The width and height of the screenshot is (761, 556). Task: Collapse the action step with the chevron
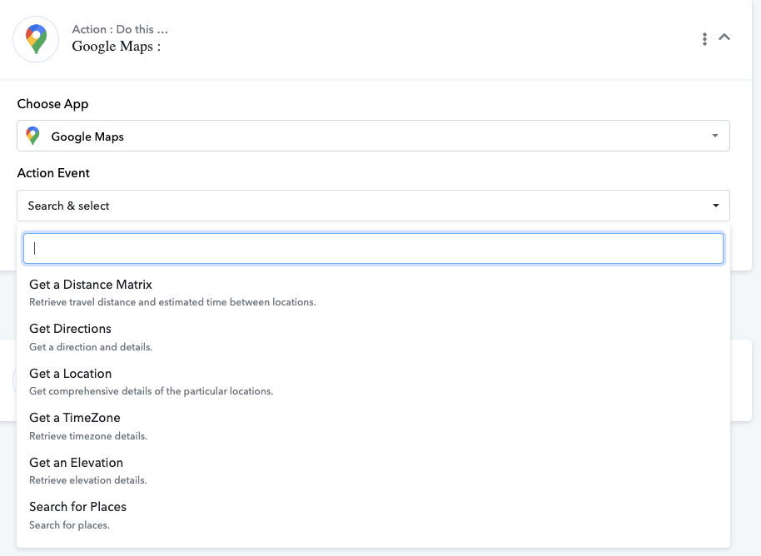click(x=724, y=37)
